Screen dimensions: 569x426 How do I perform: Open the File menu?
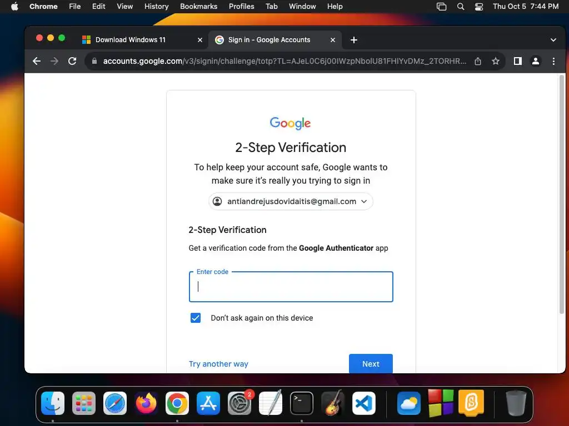point(75,6)
